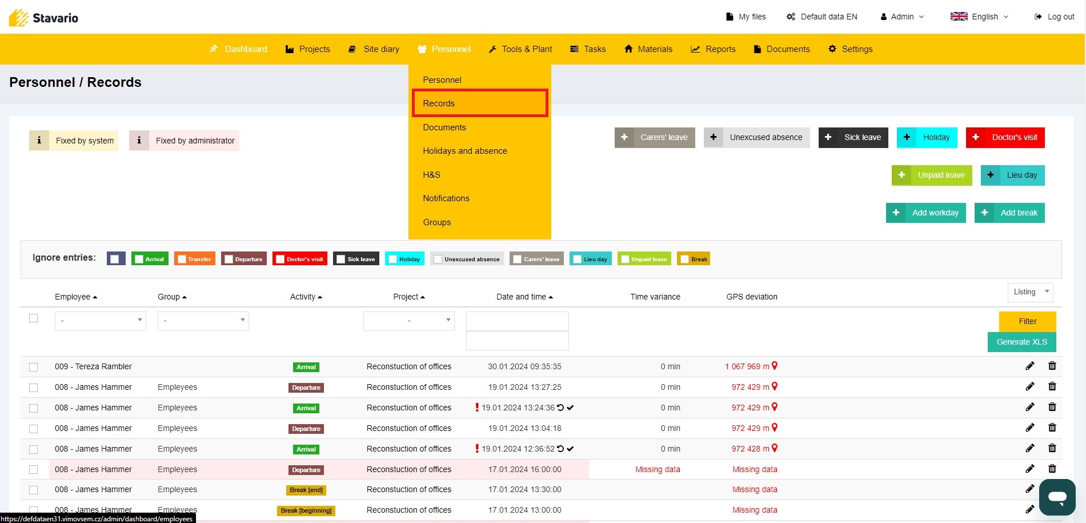Delete the 19.01.2024 12:36:52 arrival record

(1052, 448)
